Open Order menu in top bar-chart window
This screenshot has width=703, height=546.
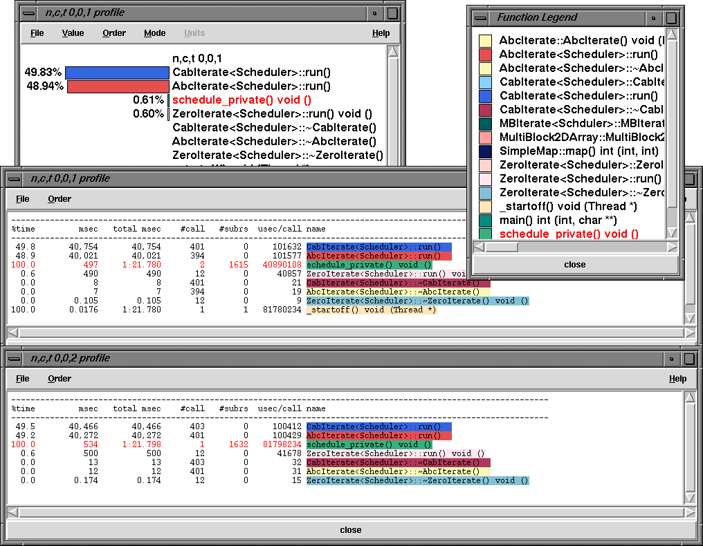[x=114, y=33]
